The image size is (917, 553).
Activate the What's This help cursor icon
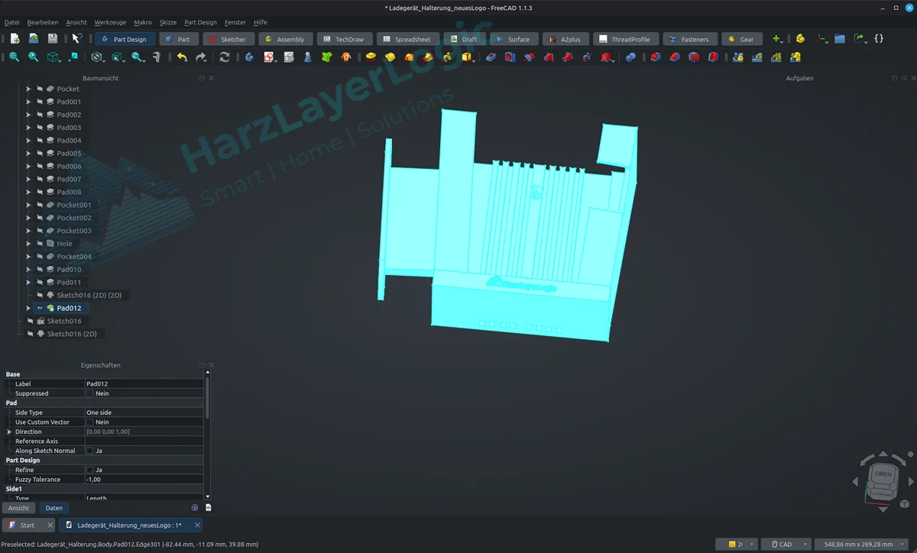pyautogui.click(x=76, y=38)
